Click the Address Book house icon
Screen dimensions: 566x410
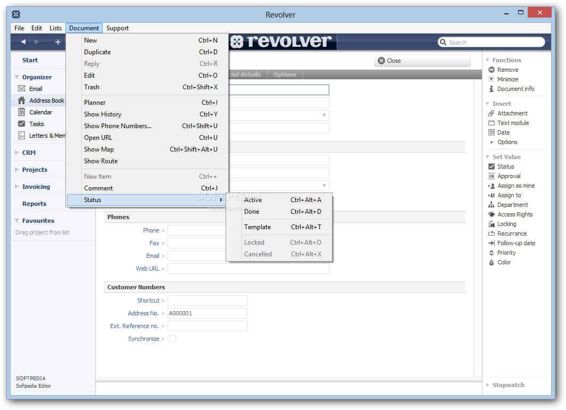[22, 101]
